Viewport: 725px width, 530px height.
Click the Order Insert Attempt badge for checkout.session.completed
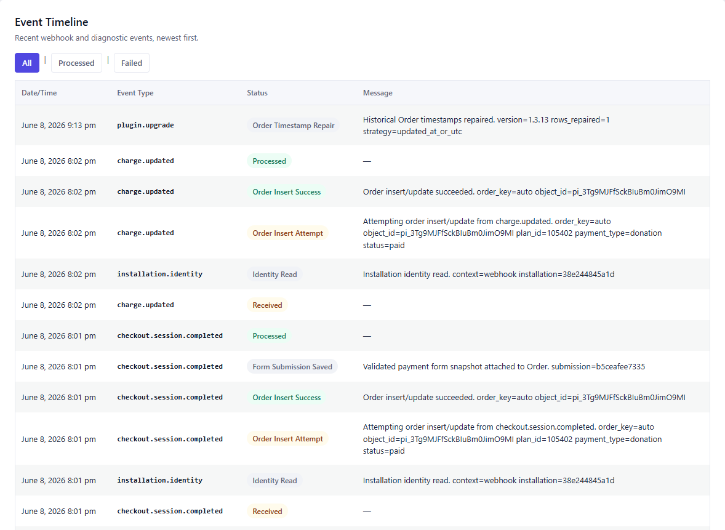point(287,439)
